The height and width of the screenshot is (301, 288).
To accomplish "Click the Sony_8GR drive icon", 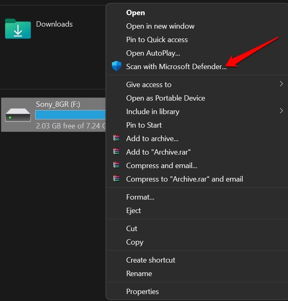I will [18, 116].
